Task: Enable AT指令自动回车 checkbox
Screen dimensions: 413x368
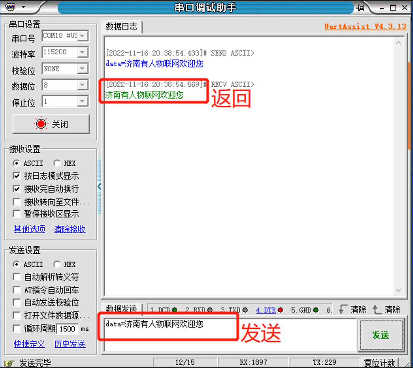Action: coord(17,290)
